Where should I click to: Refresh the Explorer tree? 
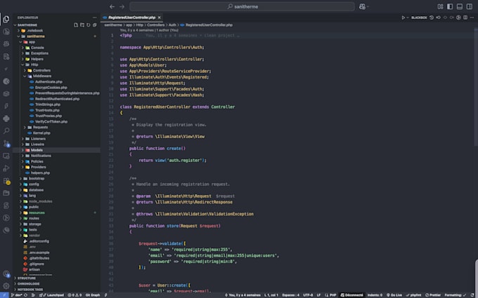(89, 25)
